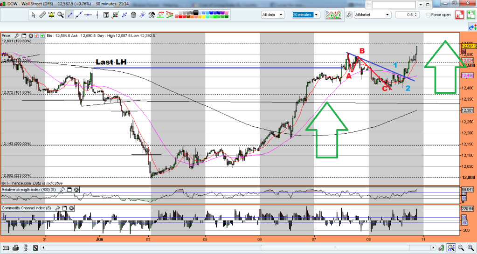The width and height of the screenshot is (477, 254).
Task: Expand the top search box dropdown arrow
Action: tap(421, 5)
